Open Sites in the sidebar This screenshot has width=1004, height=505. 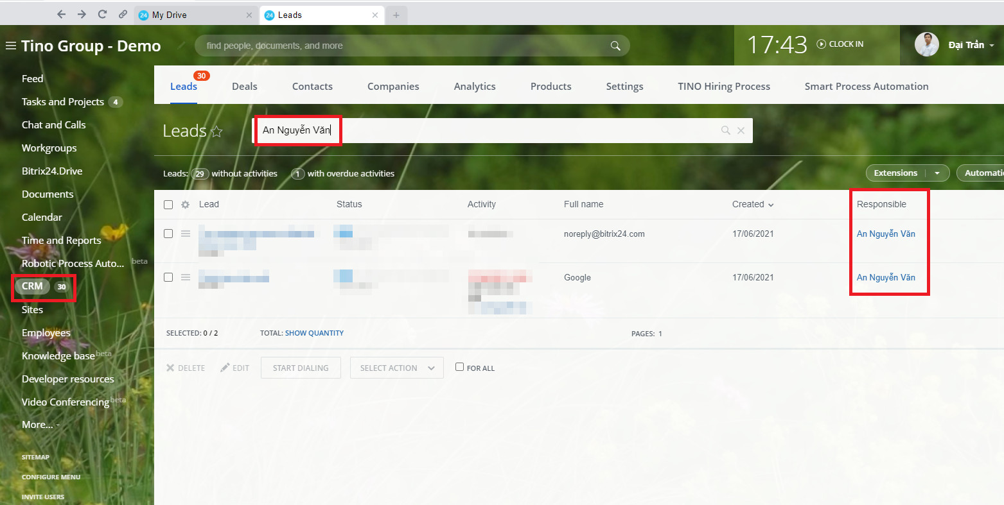pos(33,310)
